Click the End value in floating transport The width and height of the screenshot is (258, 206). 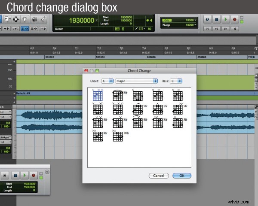point(29,187)
